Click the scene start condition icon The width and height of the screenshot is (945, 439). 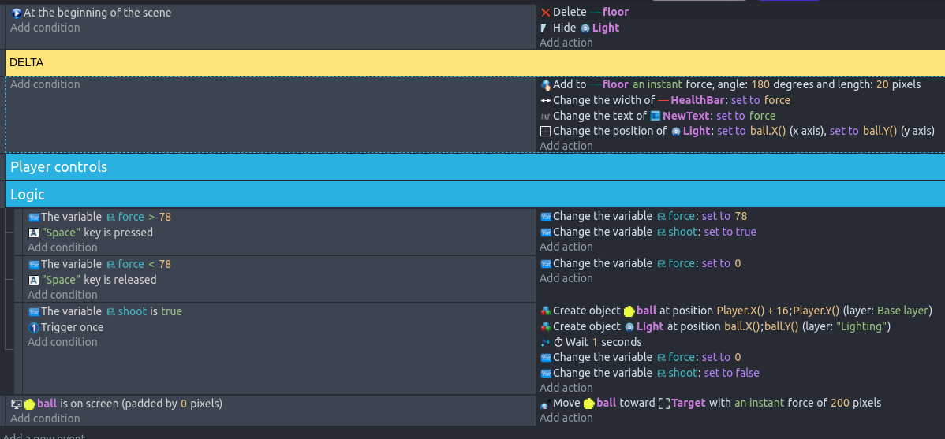(x=16, y=13)
